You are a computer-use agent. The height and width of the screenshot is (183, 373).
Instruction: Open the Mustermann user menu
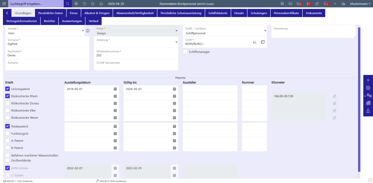(x=360, y=4)
